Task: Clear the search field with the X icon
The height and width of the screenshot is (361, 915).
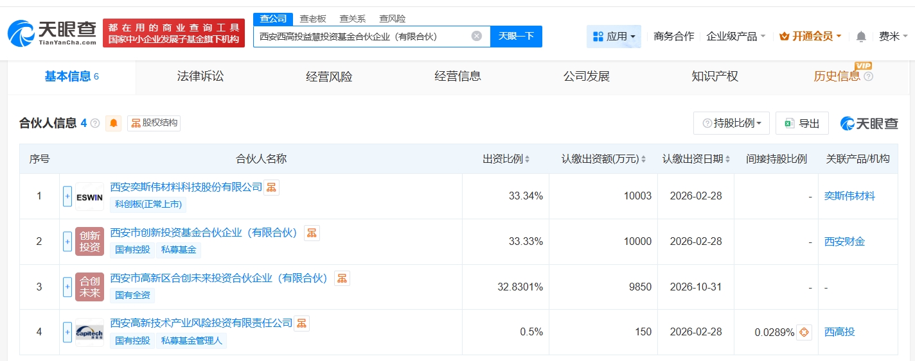Action: (476, 36)
